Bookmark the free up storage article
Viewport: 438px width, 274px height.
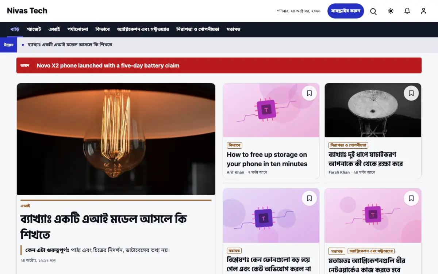[309, 93]
